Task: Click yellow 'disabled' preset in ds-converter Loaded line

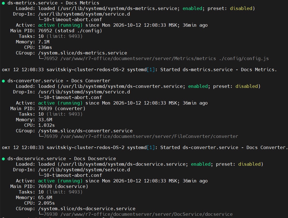Action: pos(247,86)
